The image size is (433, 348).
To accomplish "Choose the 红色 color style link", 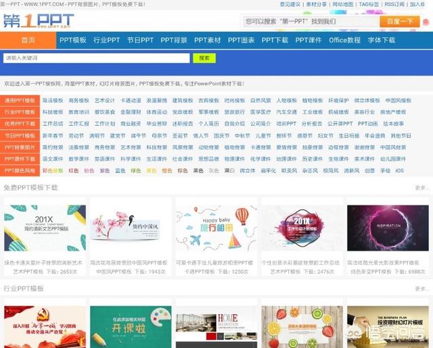I will click(x=73, y=171).
